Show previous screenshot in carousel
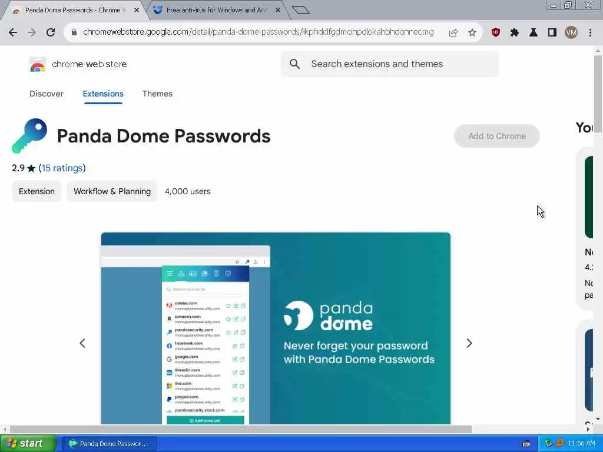 point(82,343)
